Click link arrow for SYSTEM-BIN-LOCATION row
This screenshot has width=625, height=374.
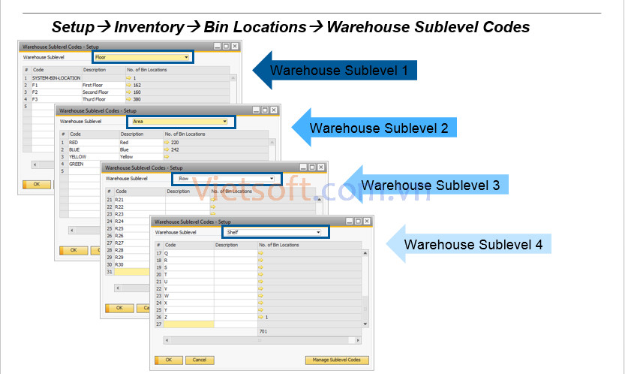(128, 78)
